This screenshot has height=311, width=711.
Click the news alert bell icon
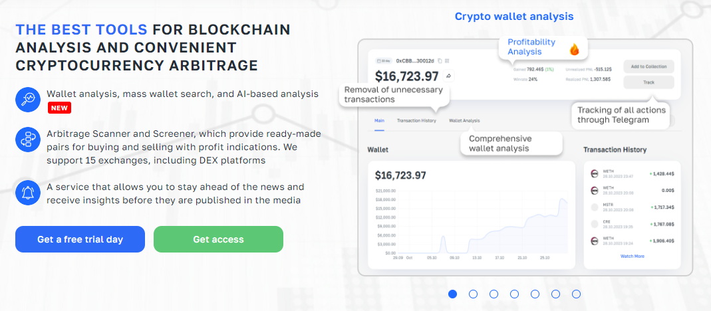coord(28,193)
